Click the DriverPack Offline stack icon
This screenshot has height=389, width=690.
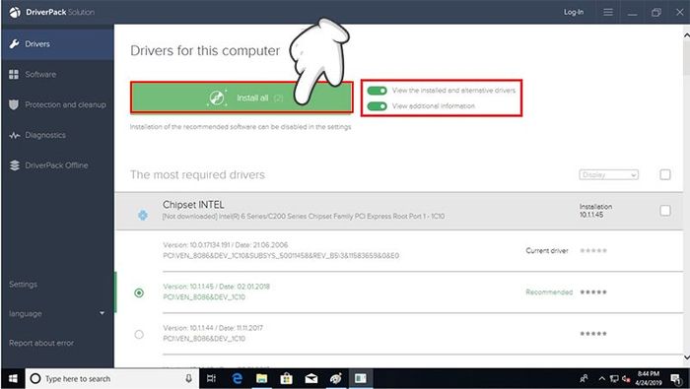tap(15, 165)
